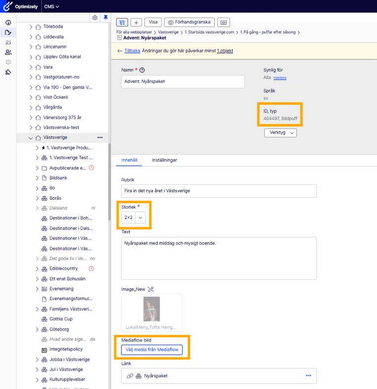Click the Förhandsgranska preview button
The height and width of the screenshot is (389, 377).
[189, 22]
